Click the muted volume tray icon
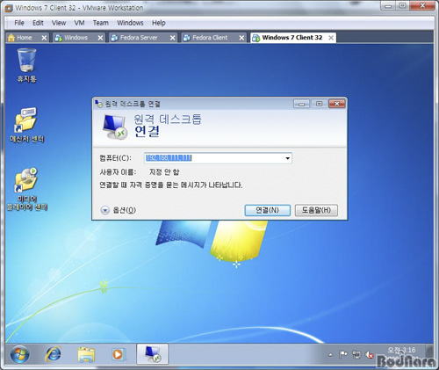439x370 pixels. 369,355
